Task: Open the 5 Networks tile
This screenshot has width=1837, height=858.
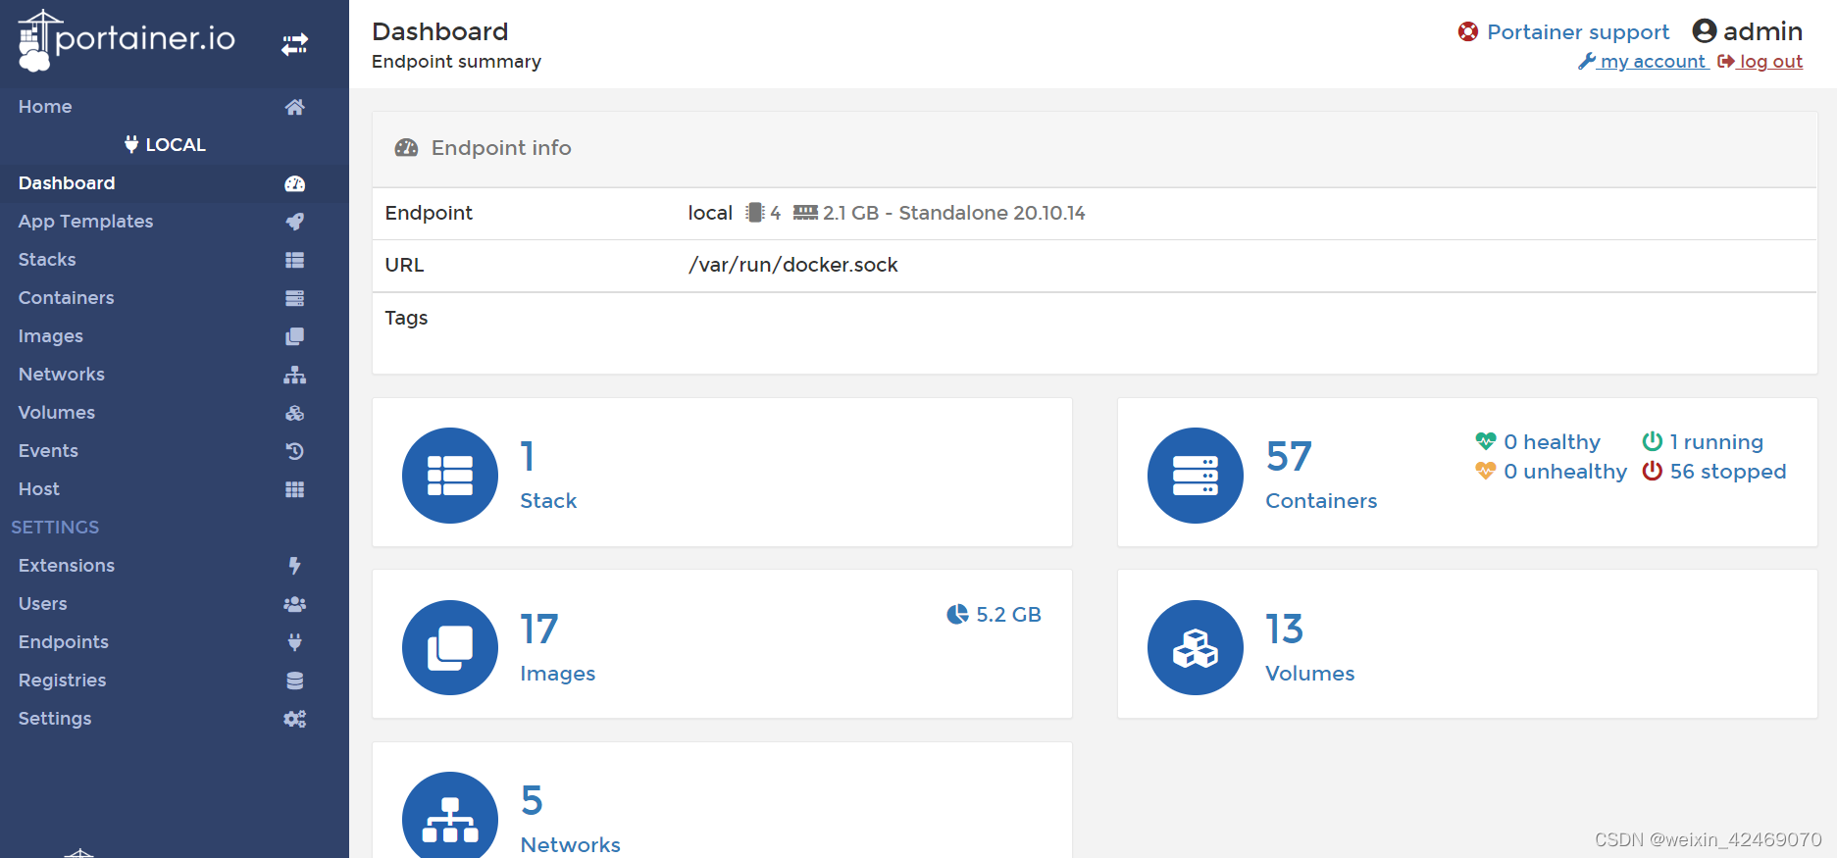Action: 722,800
